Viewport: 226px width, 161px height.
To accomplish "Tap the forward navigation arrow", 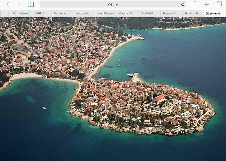I will (19, 5).
